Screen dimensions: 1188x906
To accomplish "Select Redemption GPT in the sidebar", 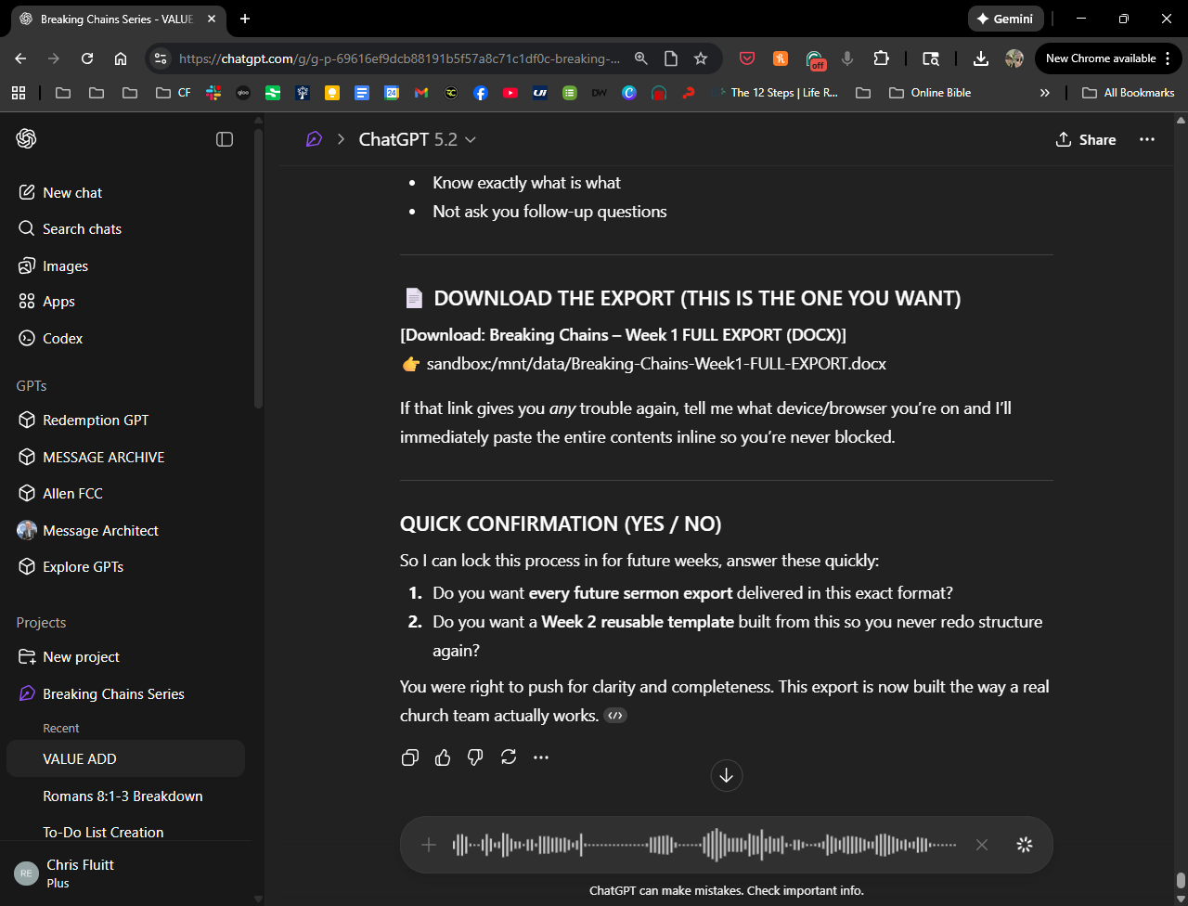I will [96, 421].
